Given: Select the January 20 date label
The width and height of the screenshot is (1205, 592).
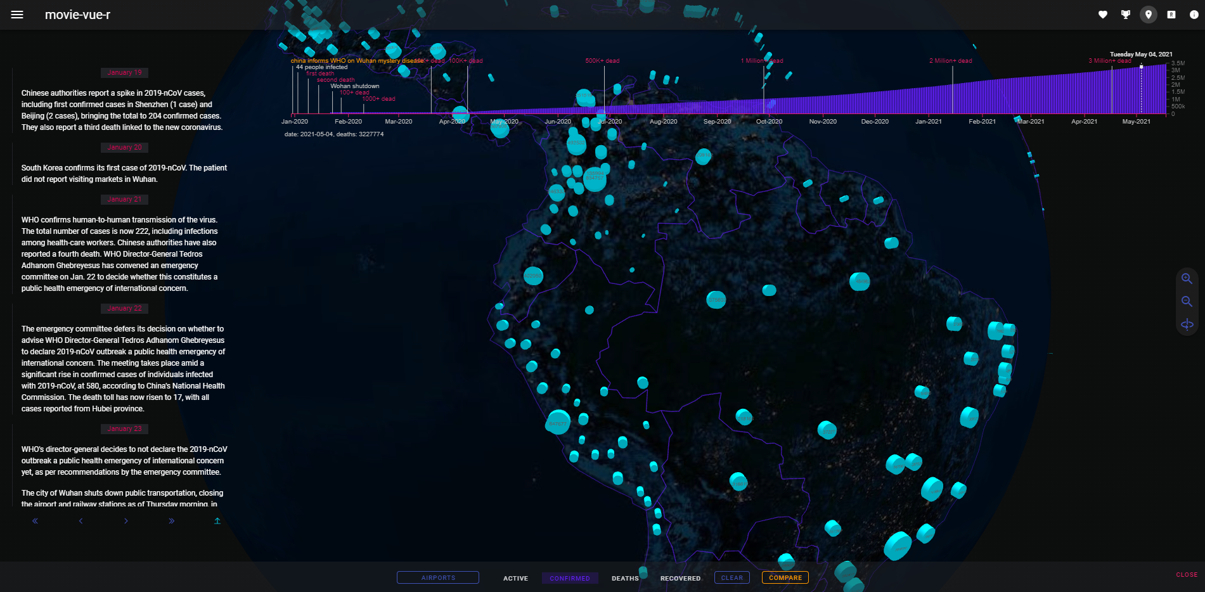Looking at the screenshot, I should coord(124,147).
